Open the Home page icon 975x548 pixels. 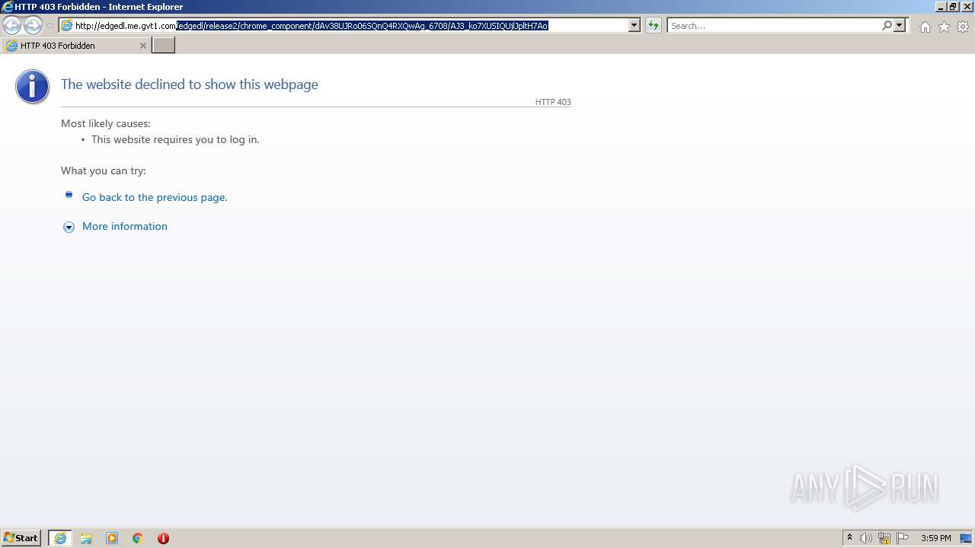925,27
